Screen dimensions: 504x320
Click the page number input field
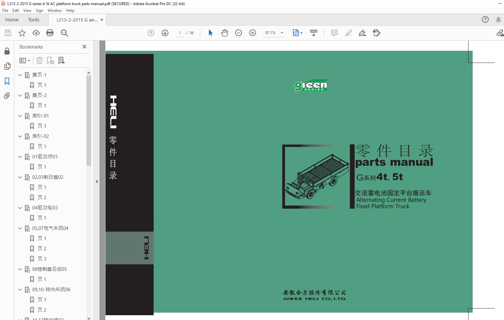[180, 33]
